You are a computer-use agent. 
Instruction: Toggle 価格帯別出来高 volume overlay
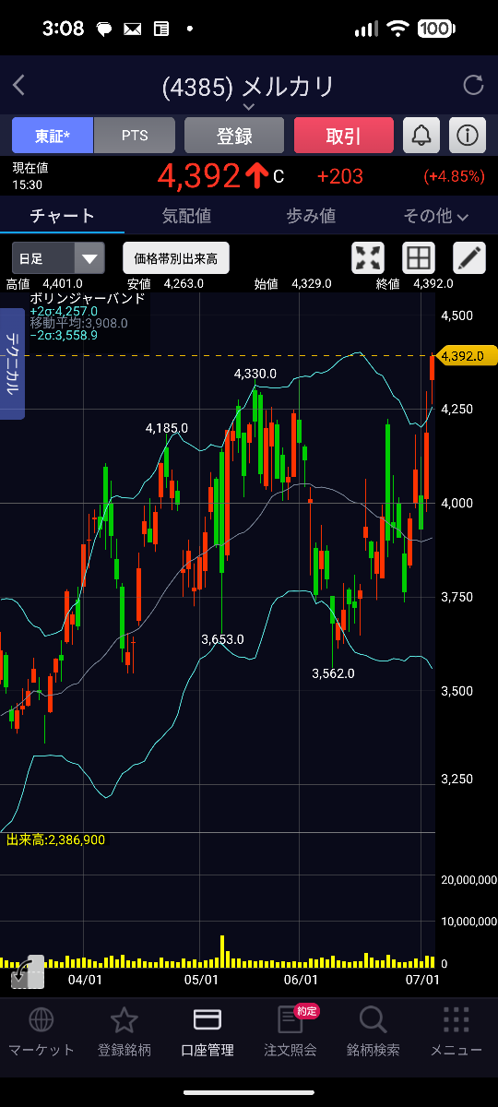(176, 258)
